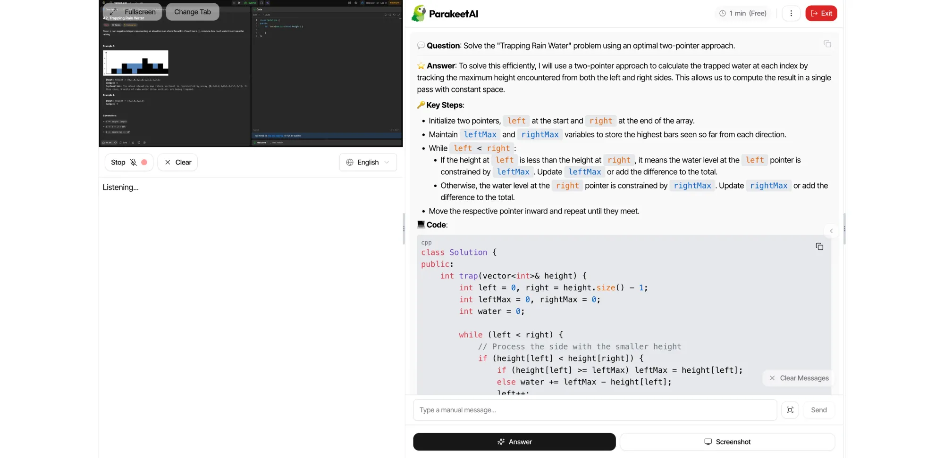Open the C++ language dropdown in code editor
The width and height of the screenshot is (944, 458).
tap(257, 15)
